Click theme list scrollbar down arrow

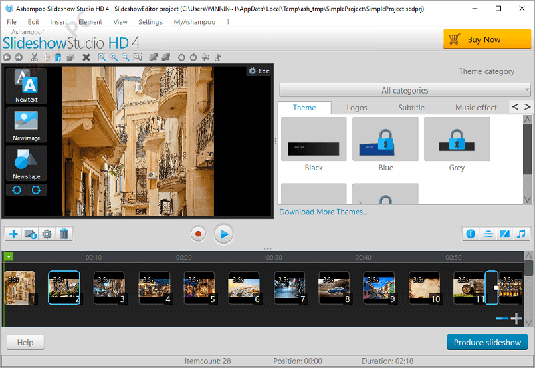pos(527,200)
